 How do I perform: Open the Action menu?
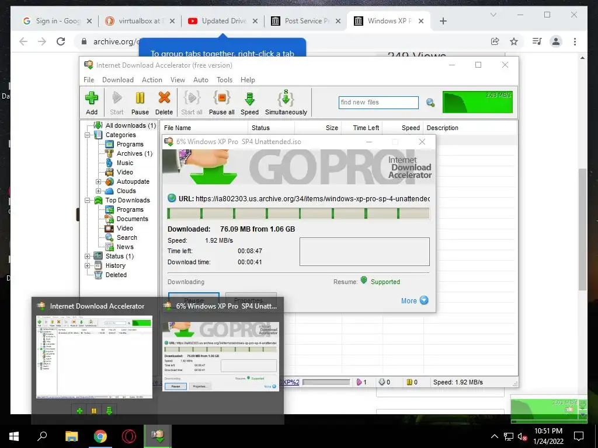click(152, 79)
